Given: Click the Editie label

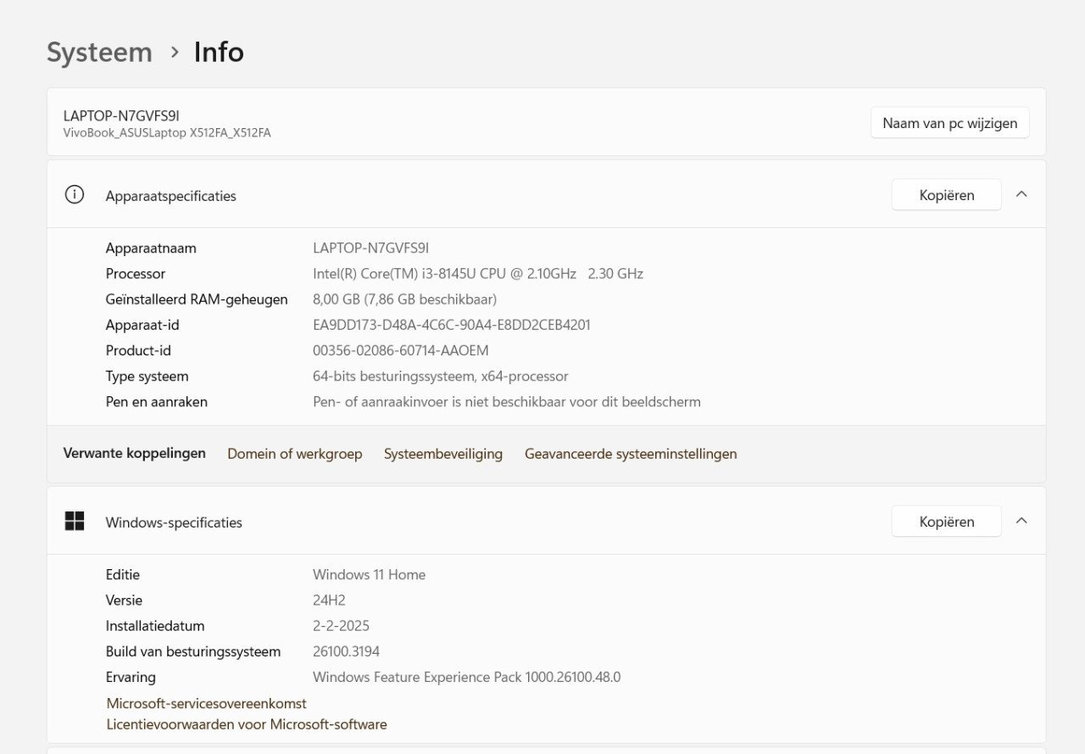Looking at the screenshot, I should pyautogui.click(x=123, y=574).
